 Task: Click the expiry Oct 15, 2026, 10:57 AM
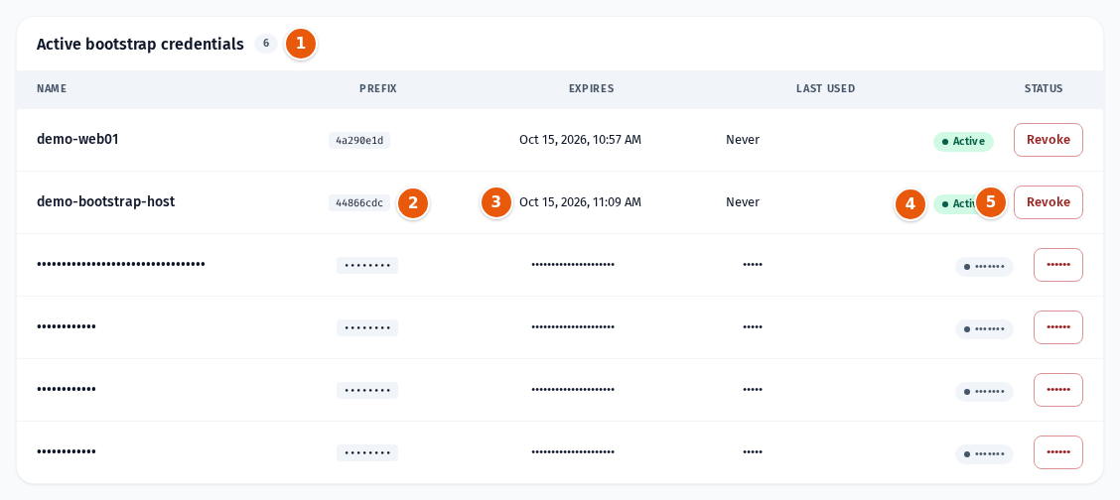point(580,140)
